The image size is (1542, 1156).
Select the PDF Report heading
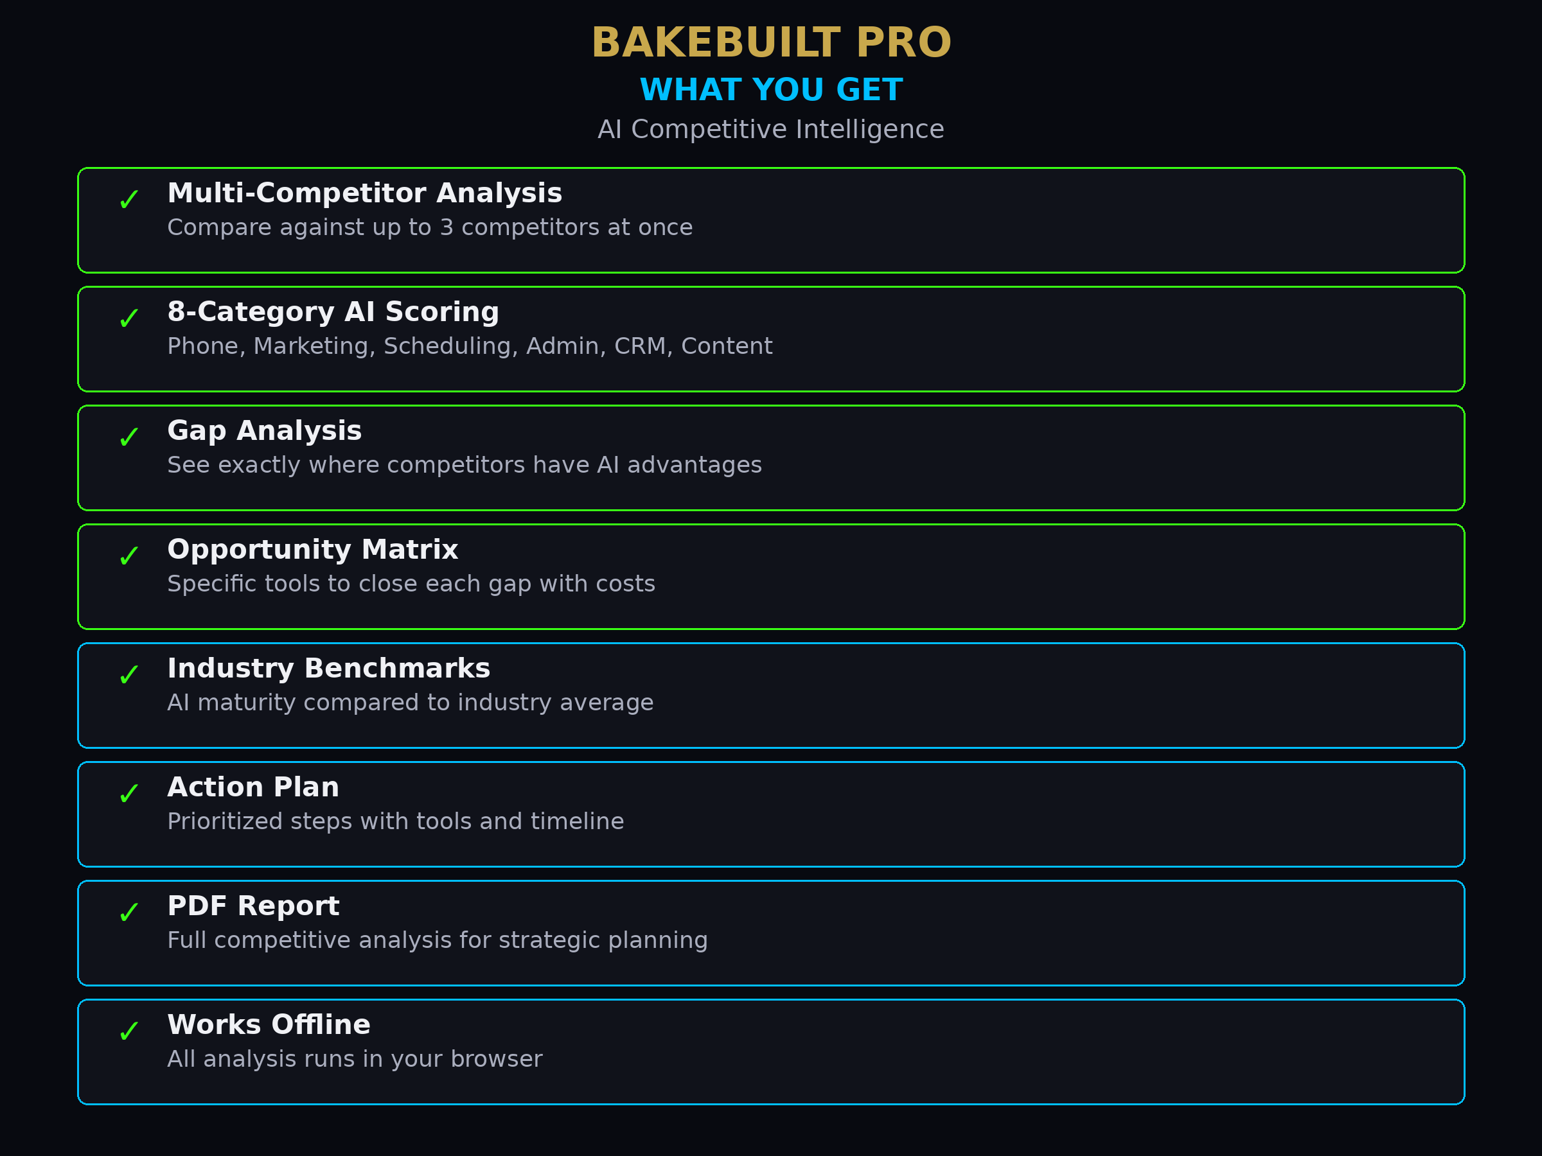253,906
